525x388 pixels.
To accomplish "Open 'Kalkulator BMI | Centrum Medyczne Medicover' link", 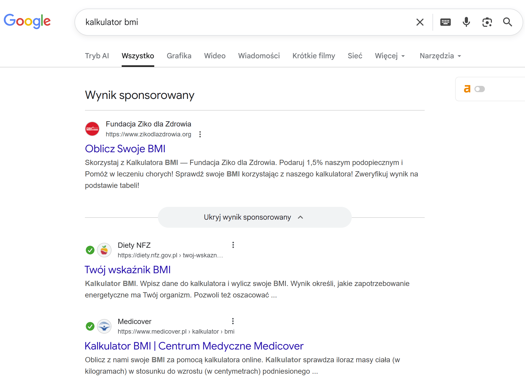I will pos(194,346).
